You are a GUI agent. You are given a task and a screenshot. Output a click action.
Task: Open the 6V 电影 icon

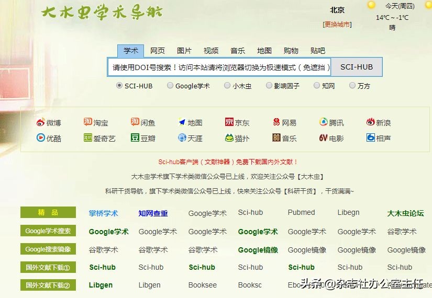(323, 137)
